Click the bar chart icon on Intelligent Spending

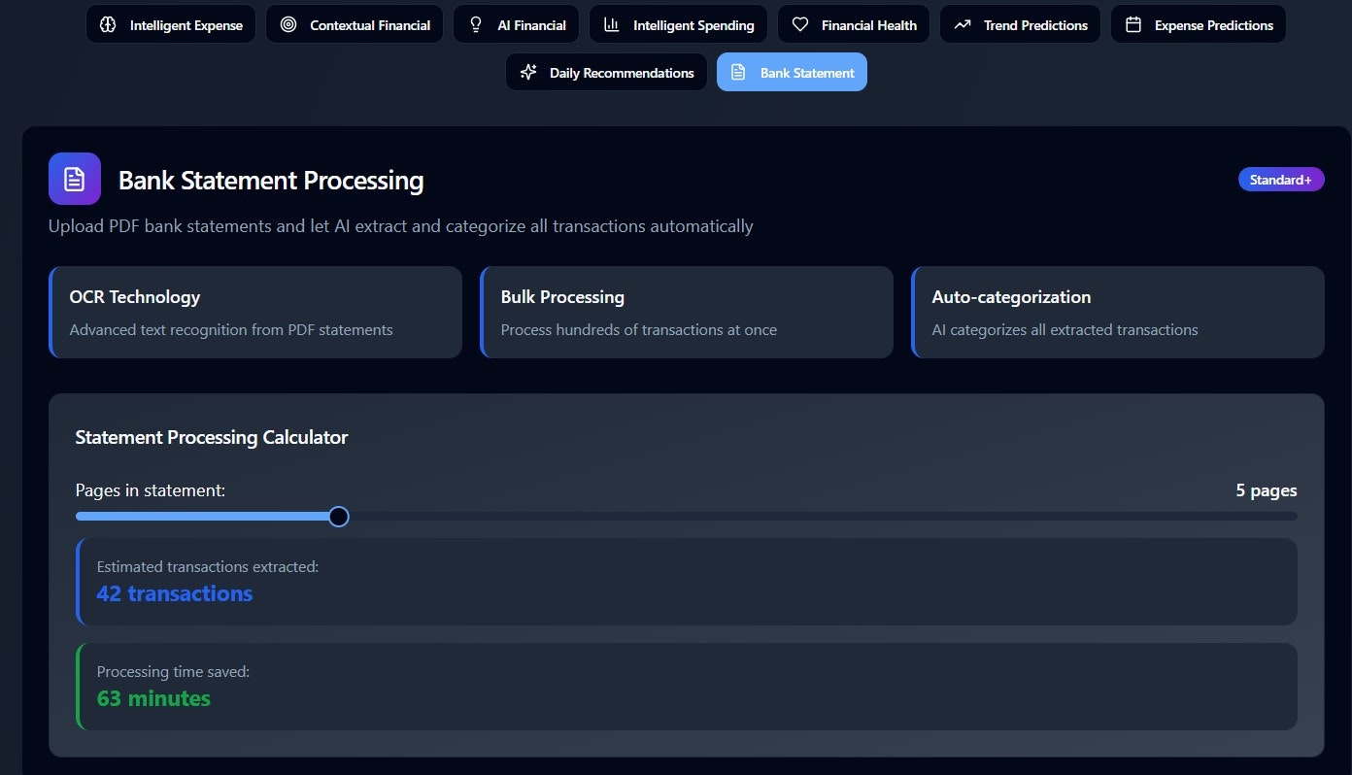pyautogui.click(x=612, y=25)
